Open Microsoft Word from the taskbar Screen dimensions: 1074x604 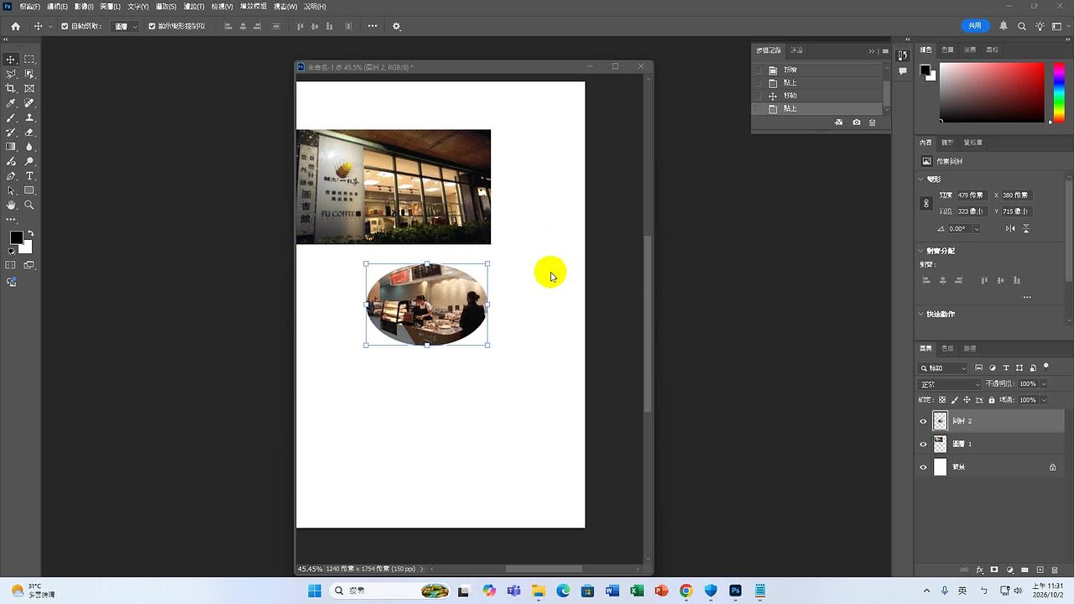(612, 591)
